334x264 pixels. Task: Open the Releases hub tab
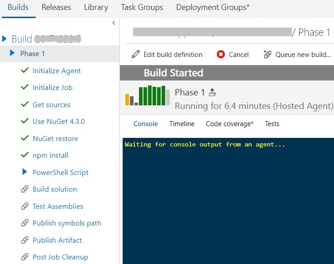(56, 7)
